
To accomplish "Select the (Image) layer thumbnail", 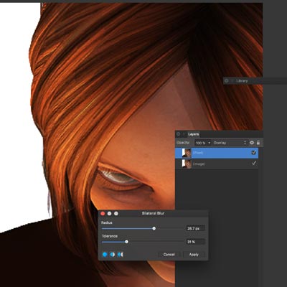I will 187,164.
